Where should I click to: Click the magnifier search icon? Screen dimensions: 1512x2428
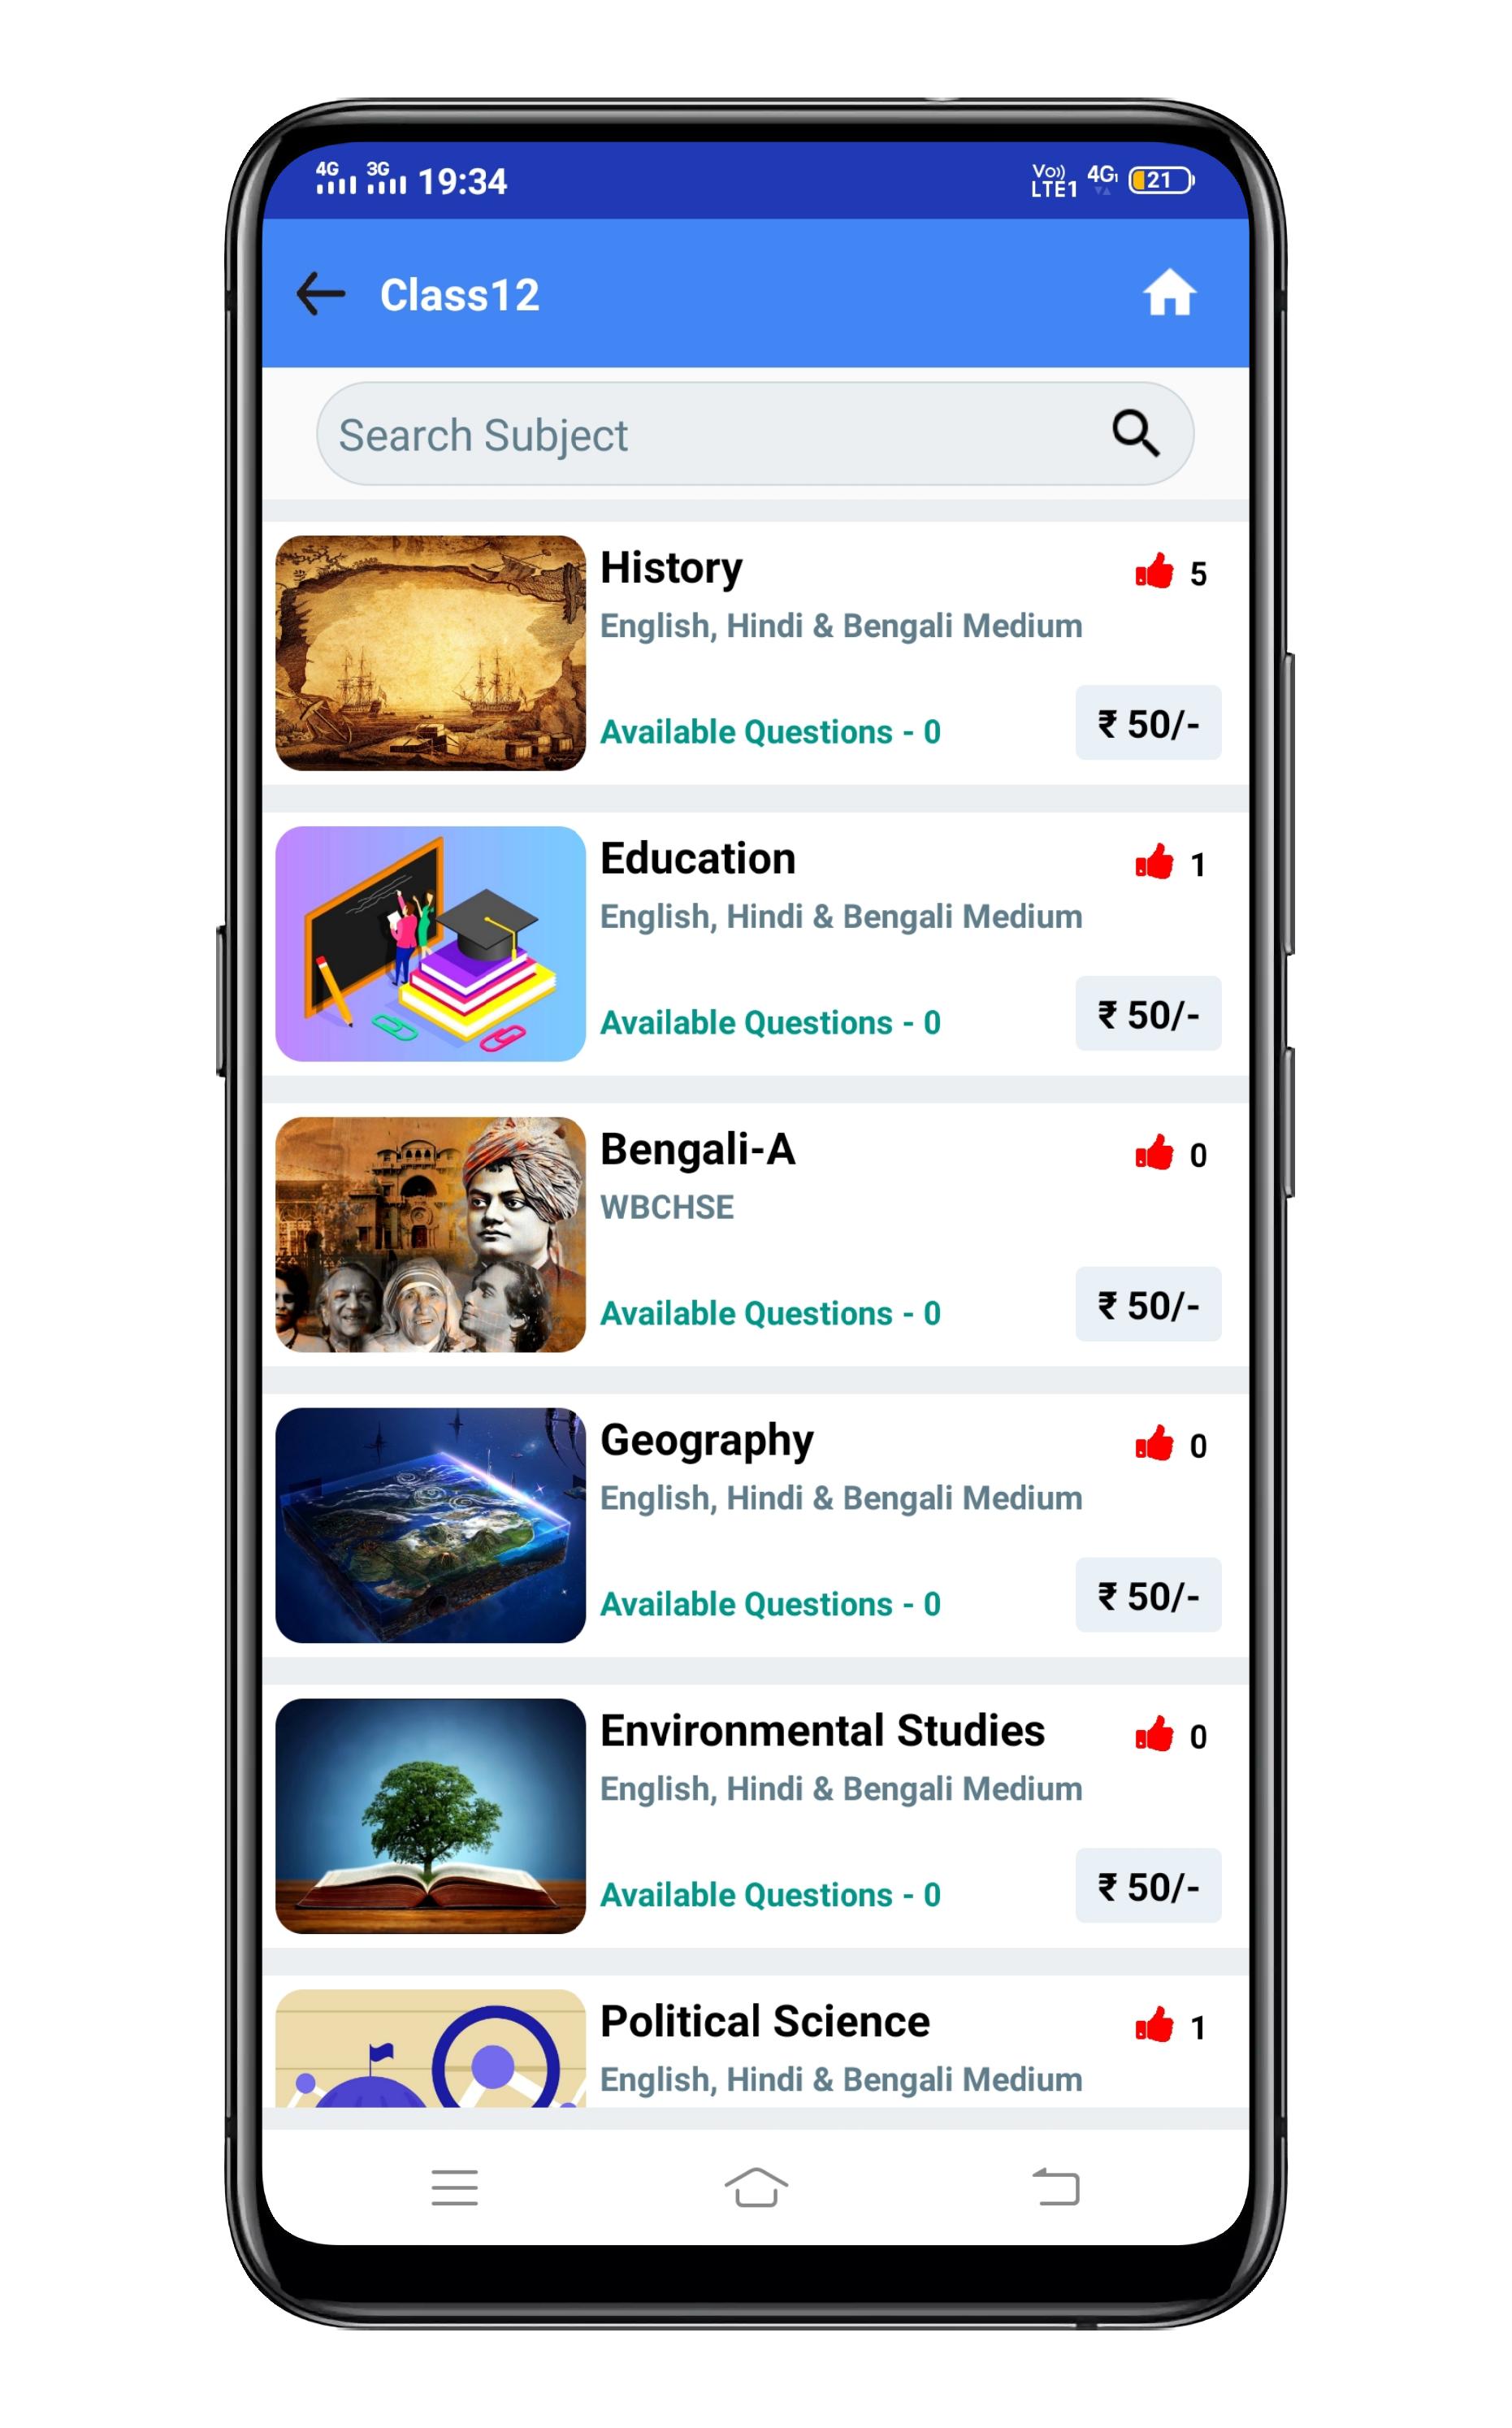(1135, 433)
